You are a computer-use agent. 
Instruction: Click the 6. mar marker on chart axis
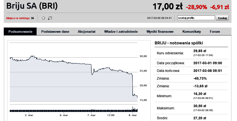pos(64,115)
